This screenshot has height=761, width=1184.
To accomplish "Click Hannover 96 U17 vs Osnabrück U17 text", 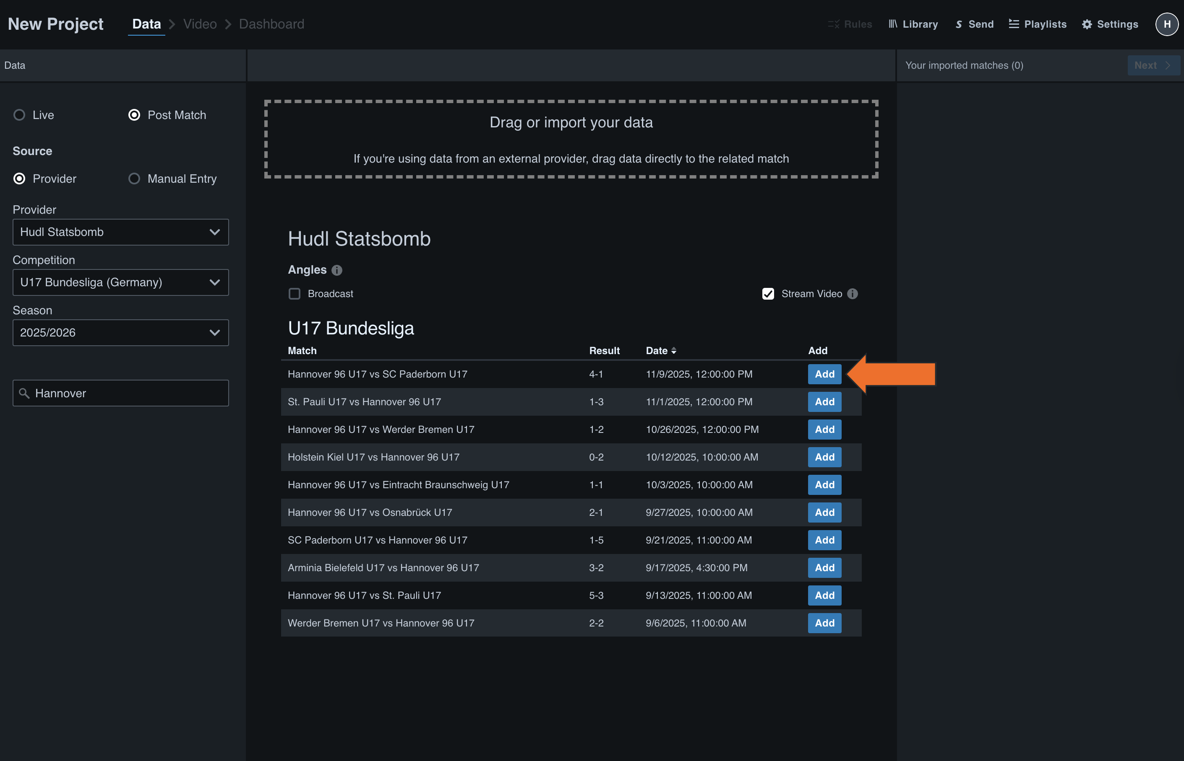I will tap(370, 513).
